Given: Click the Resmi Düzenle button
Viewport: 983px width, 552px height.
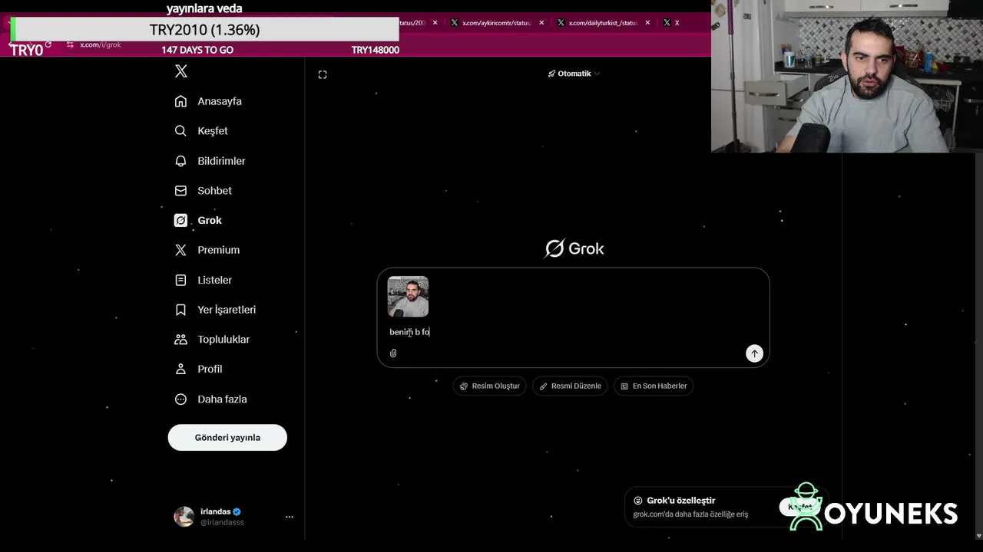Looking at the screenshot, I should coord(570,386).
